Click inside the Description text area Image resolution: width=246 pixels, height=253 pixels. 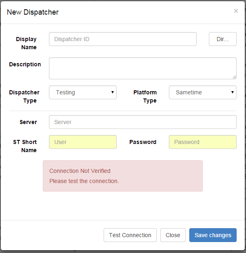click(143, 68)
